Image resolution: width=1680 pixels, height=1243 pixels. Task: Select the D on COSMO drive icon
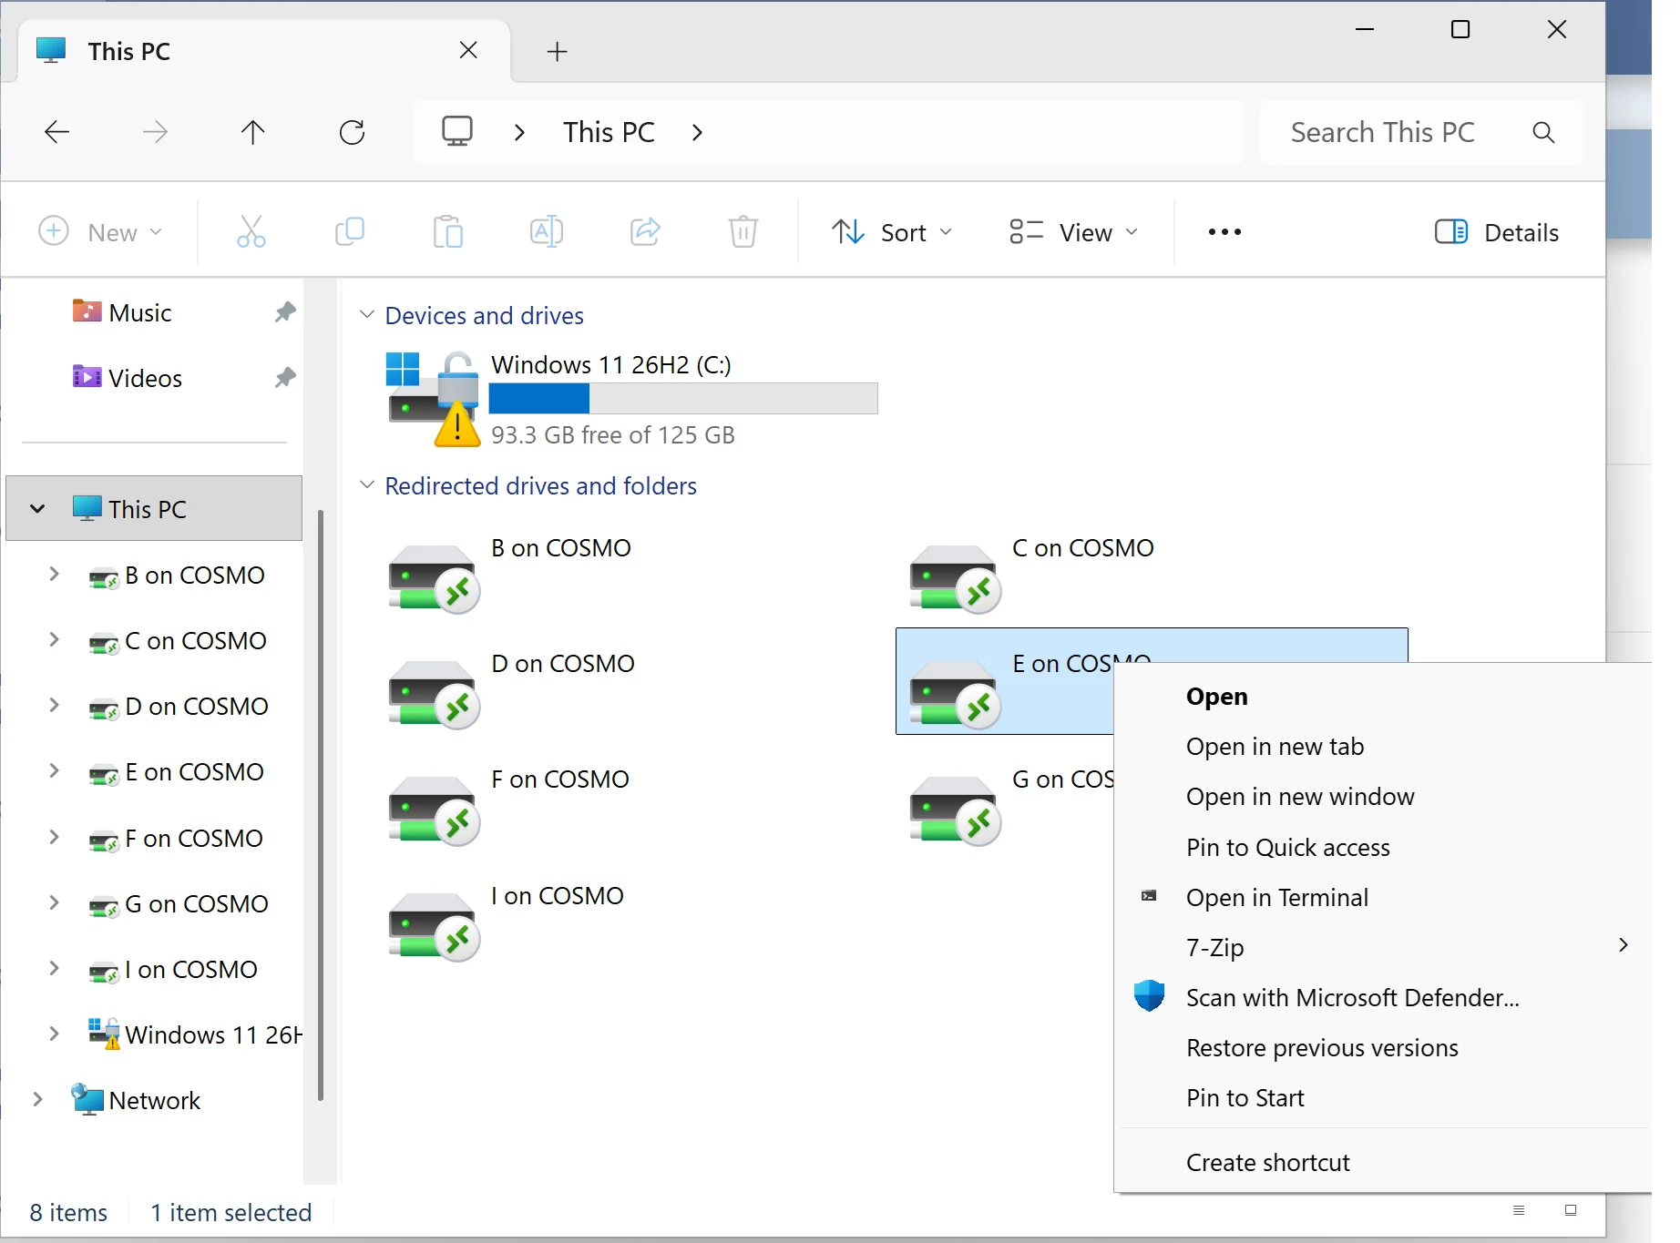435,695
